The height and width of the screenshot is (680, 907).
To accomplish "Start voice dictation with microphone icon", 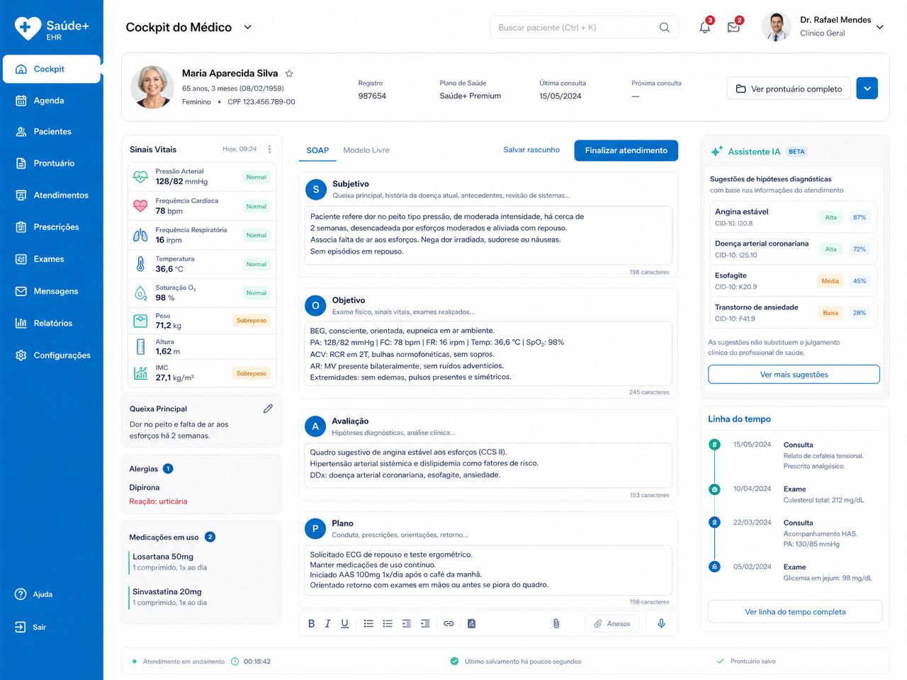I will [661, 623].
